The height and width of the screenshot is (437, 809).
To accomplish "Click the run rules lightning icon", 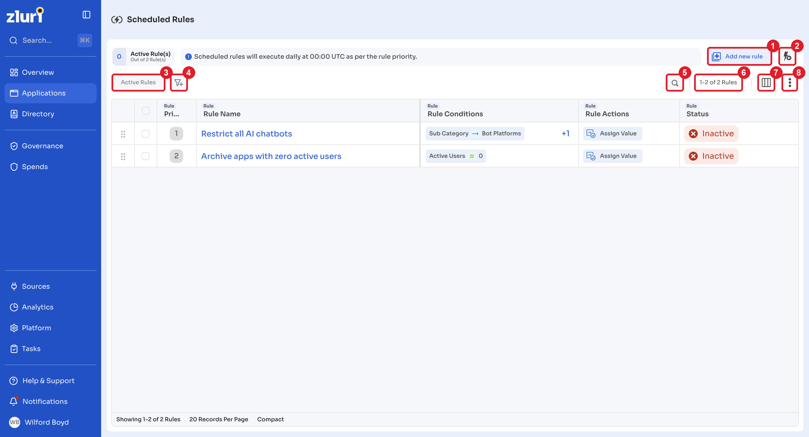I will pyautogui.click(x=787, y=56).
